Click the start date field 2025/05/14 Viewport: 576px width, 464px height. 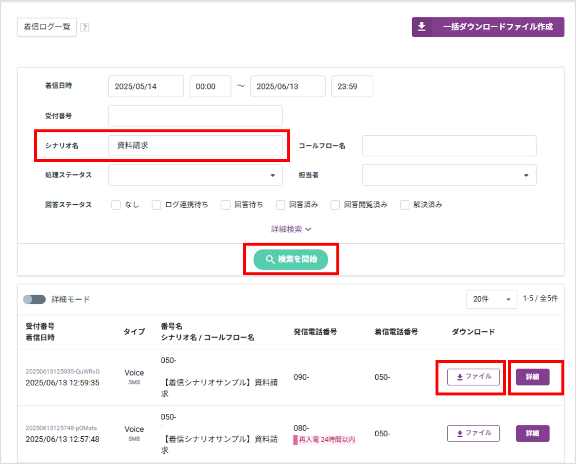[146, 87]
